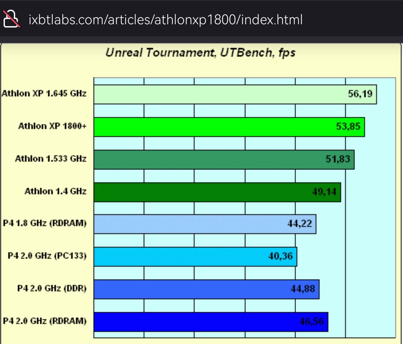Viewport: 403px width, 344px height.
Task: Click the 'P4 2.0 GHz (PC133)' label
Action: pos(47,256)
